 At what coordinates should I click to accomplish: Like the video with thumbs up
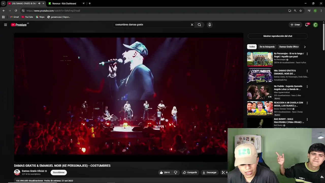click(165, 172)
